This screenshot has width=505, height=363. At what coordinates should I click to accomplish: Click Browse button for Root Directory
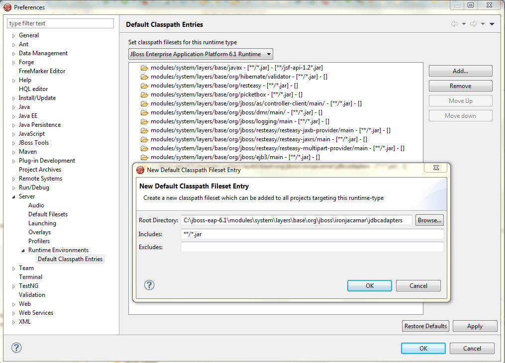[x=429, y=220]
